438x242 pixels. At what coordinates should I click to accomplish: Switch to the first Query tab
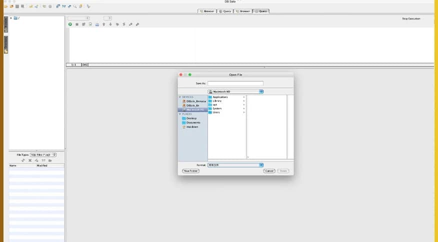tap(225, 11)
